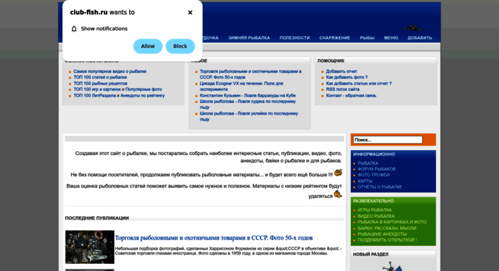Open ВИДЕО РЫБАЛКА sidebar link
The width and height of the screenshot is (499, 271).
tap(376, 216)
